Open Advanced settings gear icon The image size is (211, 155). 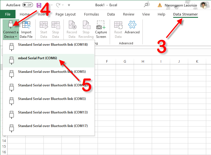[x=132, y=25]
